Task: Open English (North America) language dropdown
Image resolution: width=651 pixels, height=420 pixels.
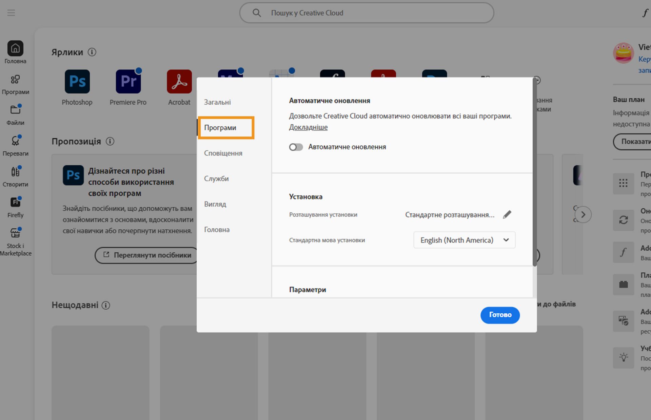Action: point(464,240)
